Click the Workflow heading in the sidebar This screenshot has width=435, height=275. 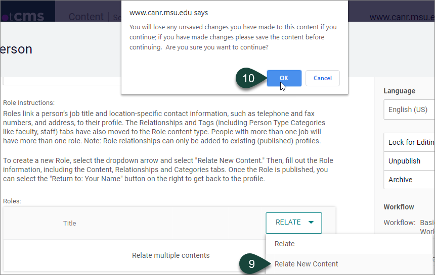click(399, 207)
